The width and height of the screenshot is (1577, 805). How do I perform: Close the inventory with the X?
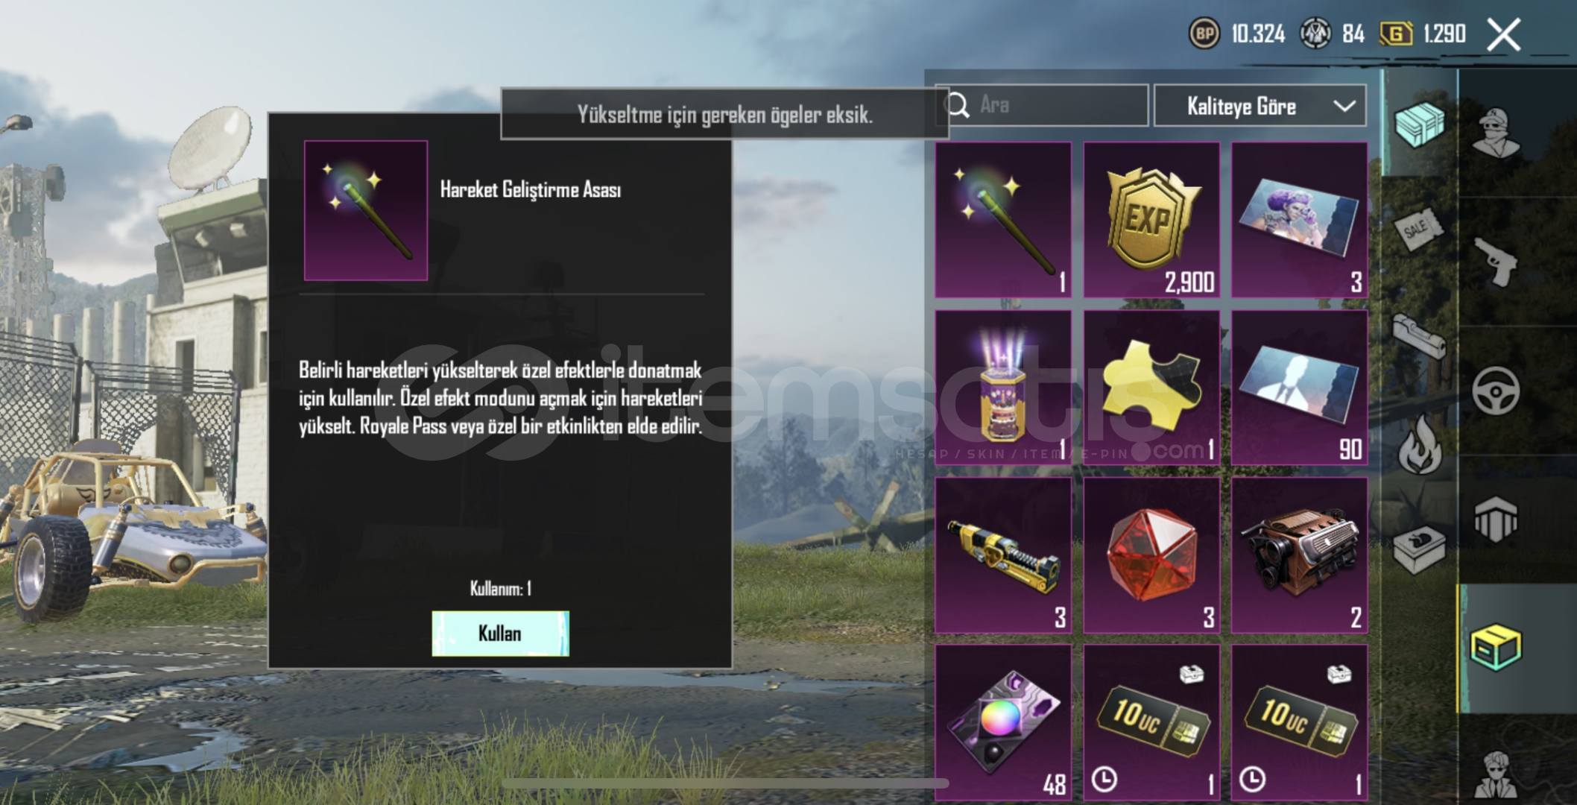coord(1504,34)
